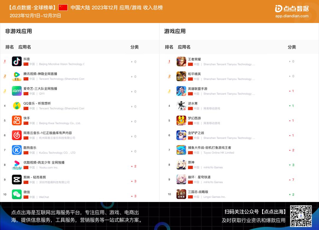
Task: Click the QR code in the bottom corner
Action: click(x=302, y=216)
